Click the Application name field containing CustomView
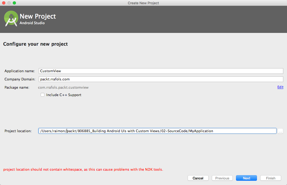This screenshot has height=185, width=287. click(x=161, y=71)
